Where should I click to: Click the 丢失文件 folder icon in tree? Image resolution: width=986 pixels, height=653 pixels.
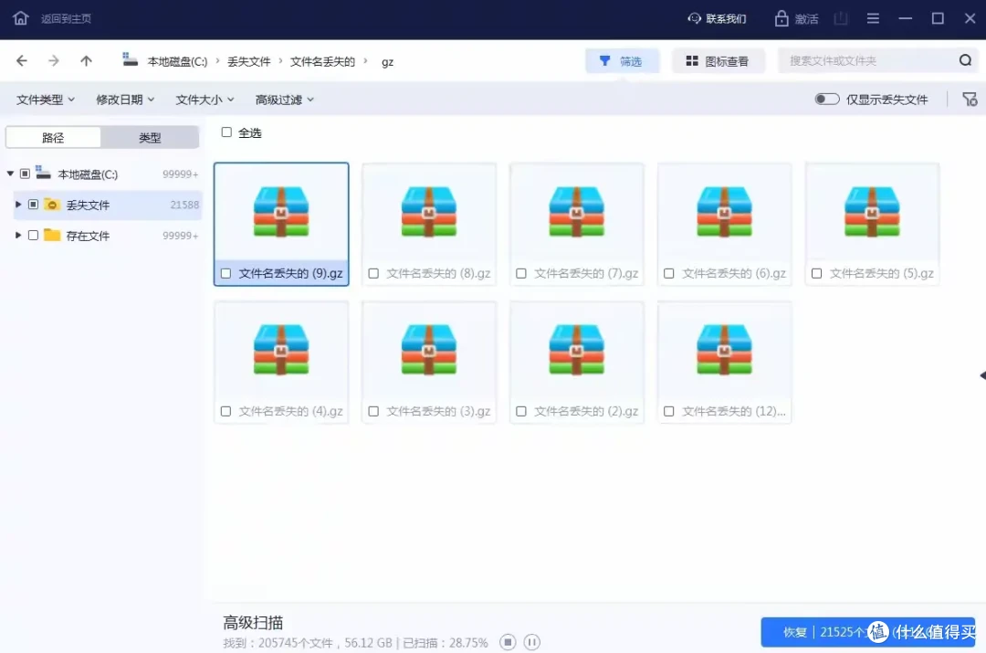[52, 205]
